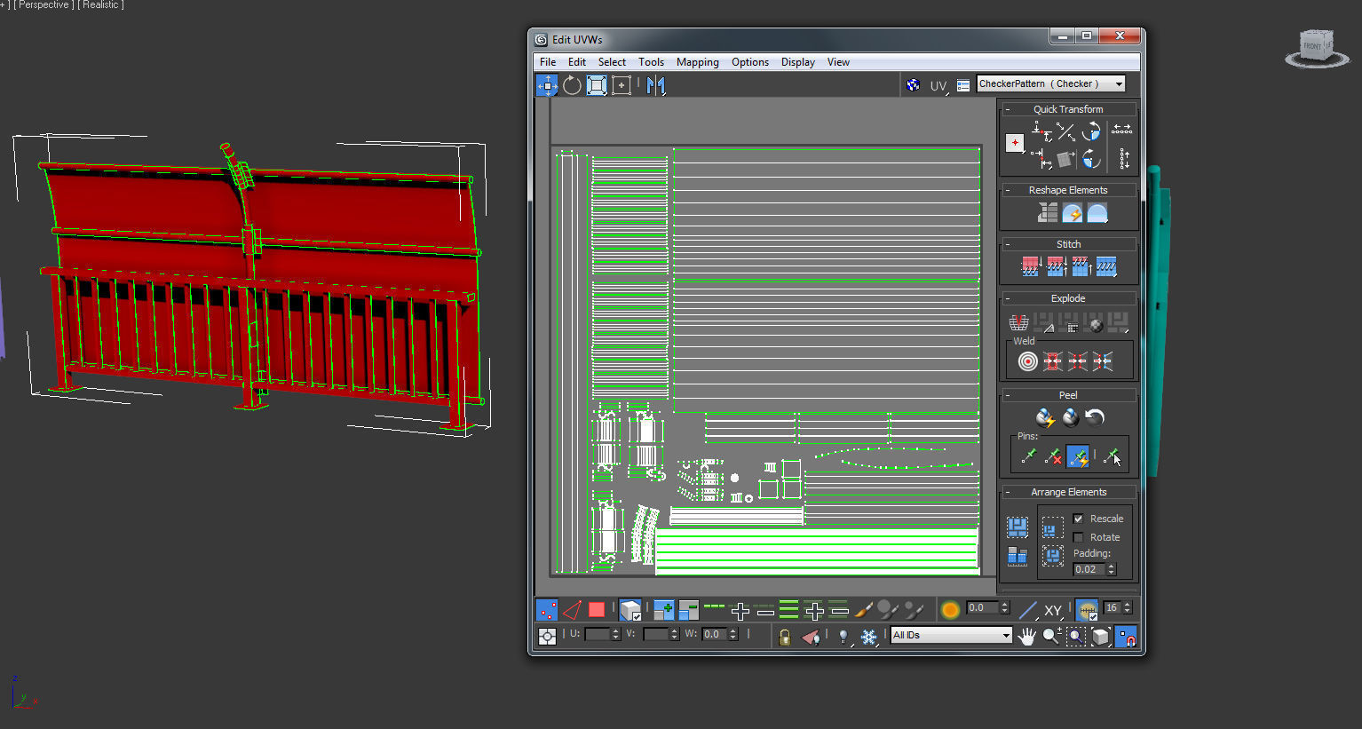Enable Edge sub-object mode
The height and width of the screenshot is (729, 1362).
pyautogui.click(x=572, y=610)
